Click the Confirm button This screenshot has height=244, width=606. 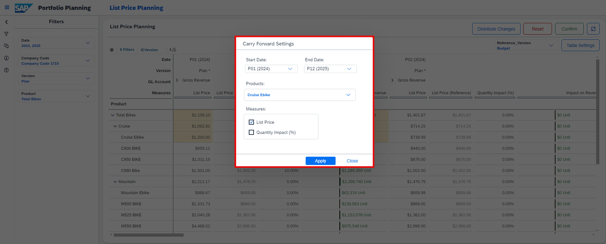click(x=569, y=29)
